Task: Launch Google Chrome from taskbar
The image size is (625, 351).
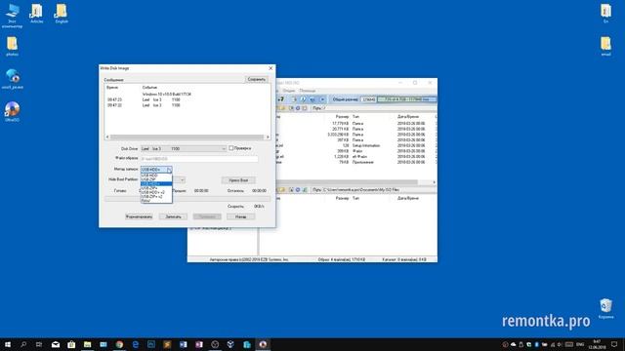Action: click(119, 344)
